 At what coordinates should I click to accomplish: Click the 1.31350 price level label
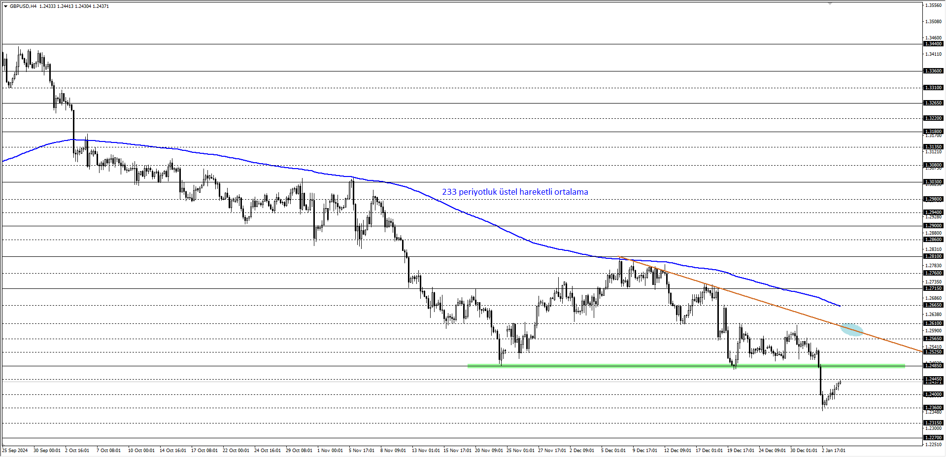point(933,147)
